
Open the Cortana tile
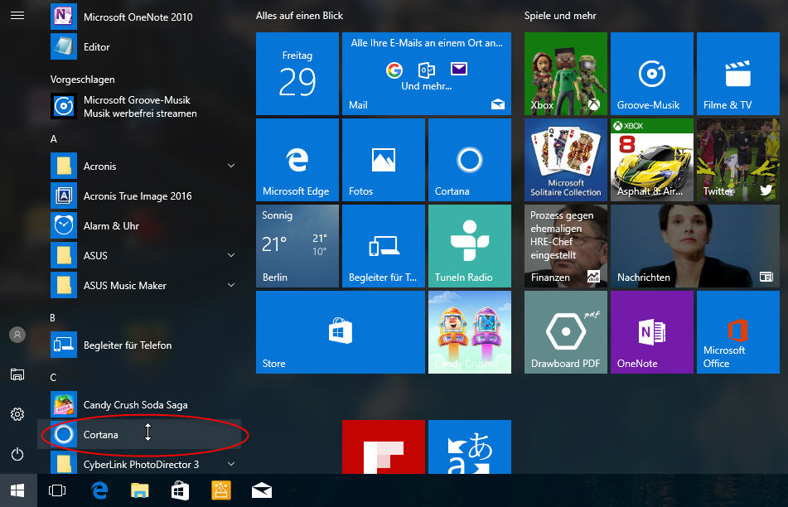[470, 160]
